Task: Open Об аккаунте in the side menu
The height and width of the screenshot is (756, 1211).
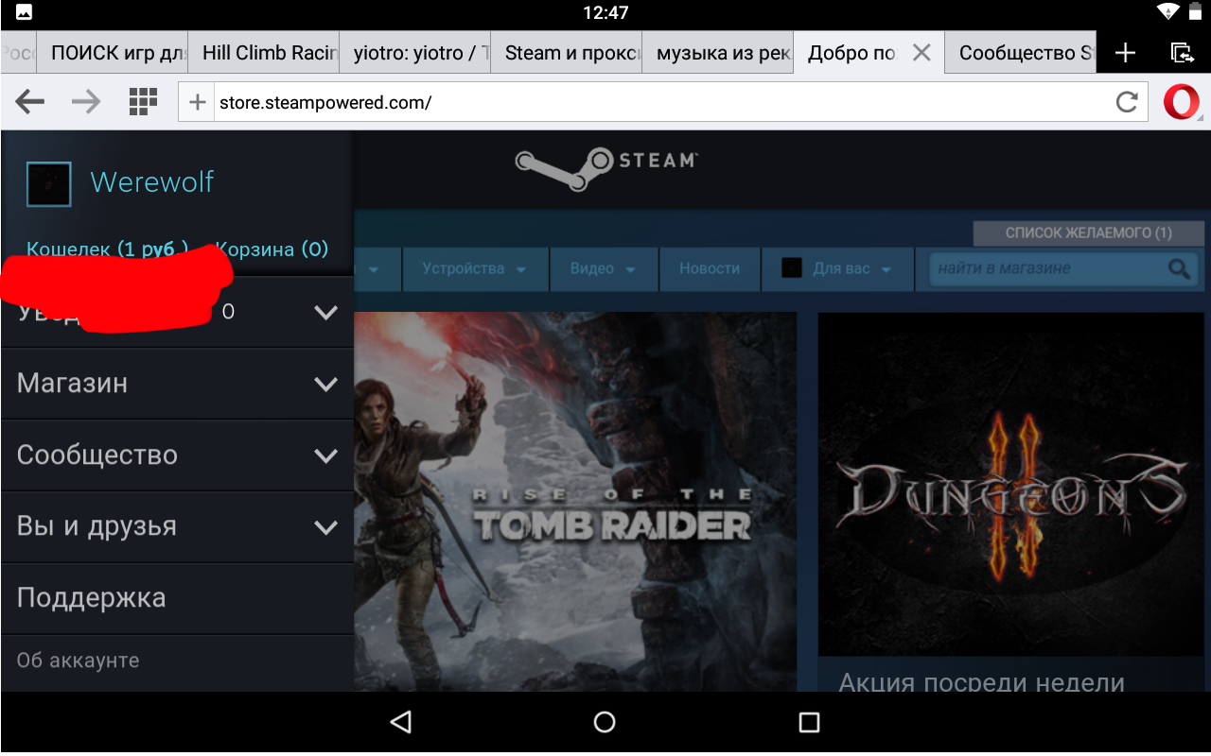Action: pos(78,661)
